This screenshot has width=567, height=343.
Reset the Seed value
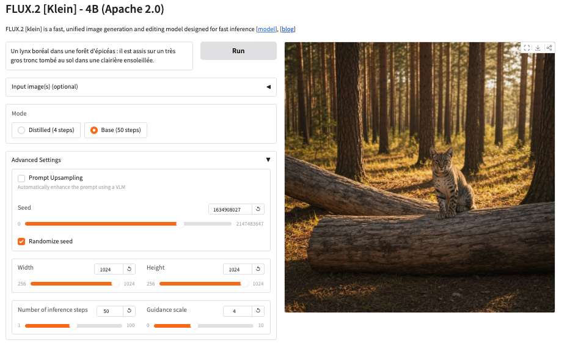click(258, 209)
